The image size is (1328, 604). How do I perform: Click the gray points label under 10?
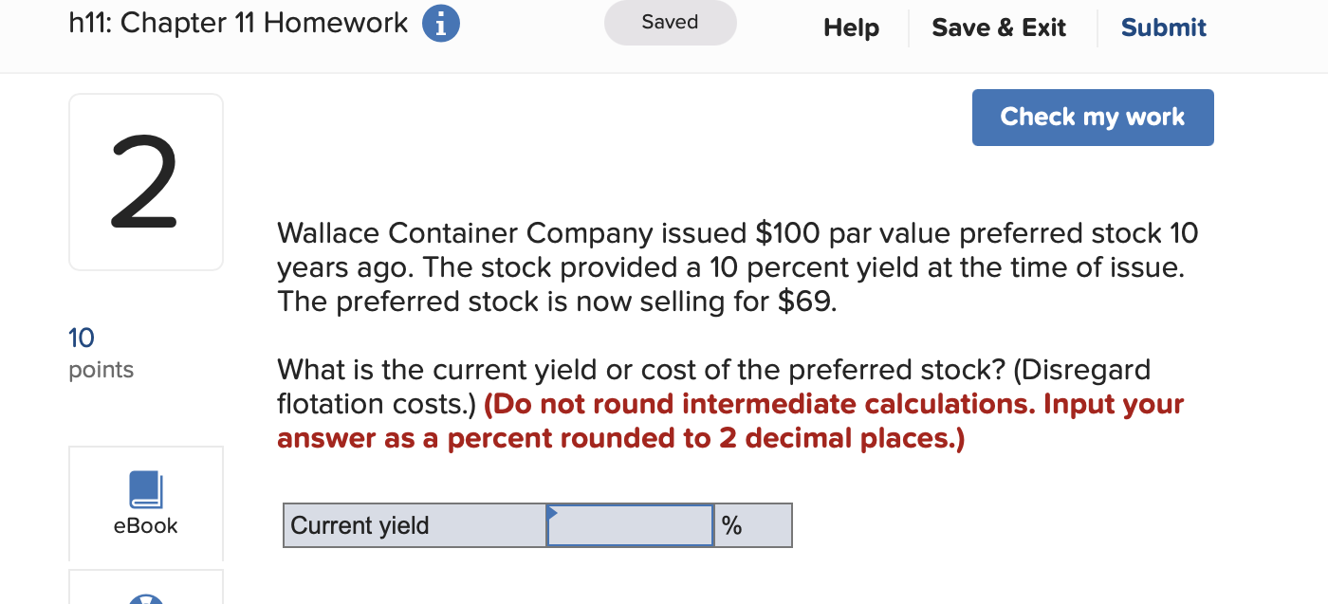[x=101, y=370]
